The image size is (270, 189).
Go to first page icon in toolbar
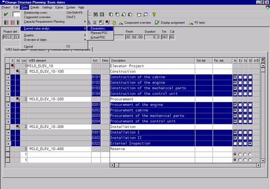[x=111, y=14]
